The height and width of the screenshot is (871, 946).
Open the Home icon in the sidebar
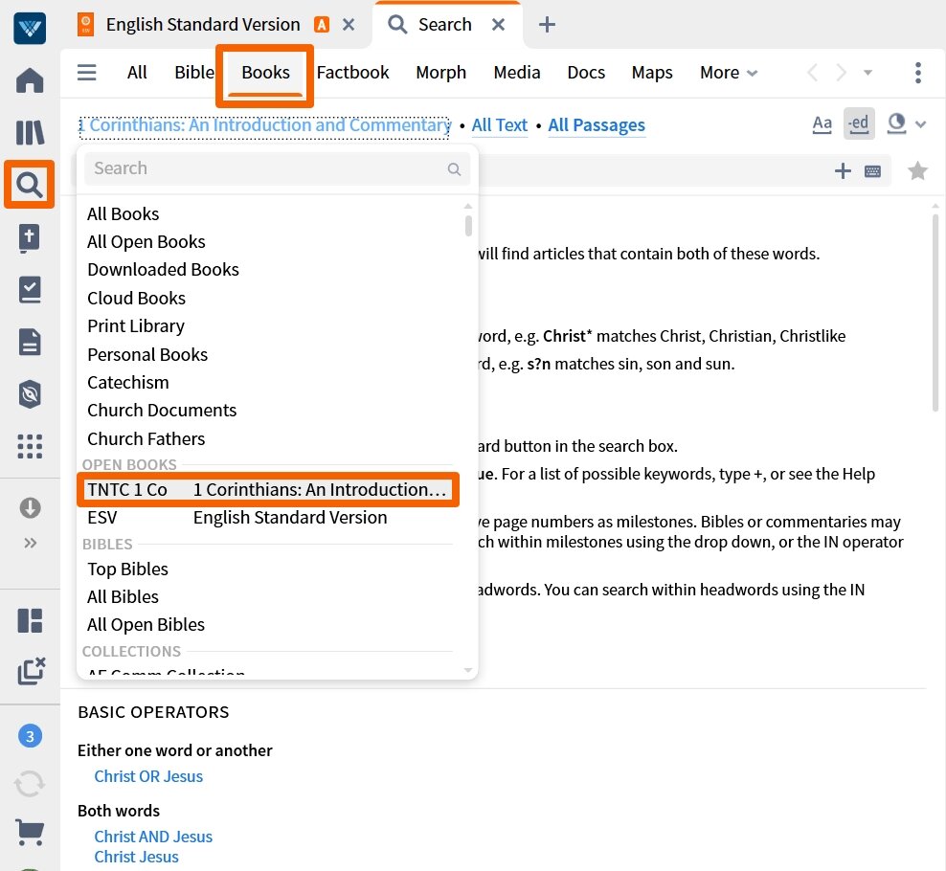[29, 80]
